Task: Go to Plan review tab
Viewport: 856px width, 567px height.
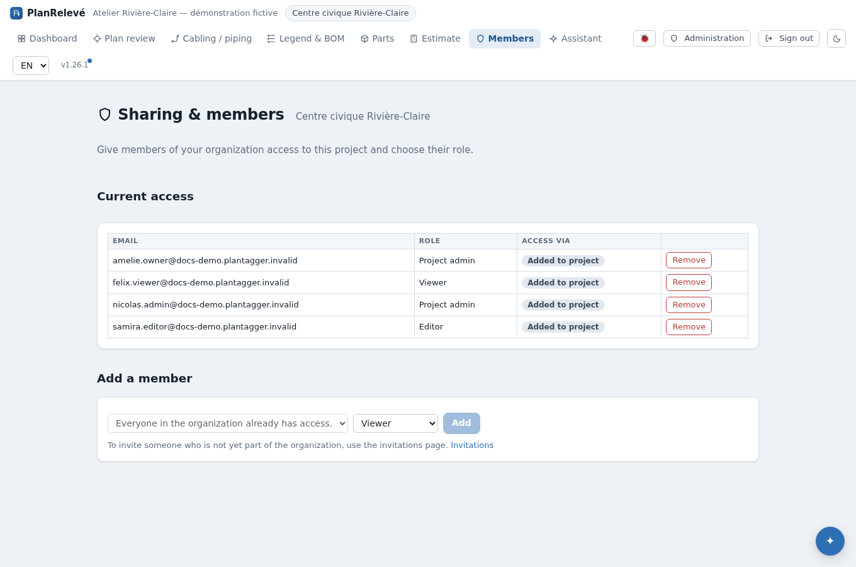Action: (124, 38)
